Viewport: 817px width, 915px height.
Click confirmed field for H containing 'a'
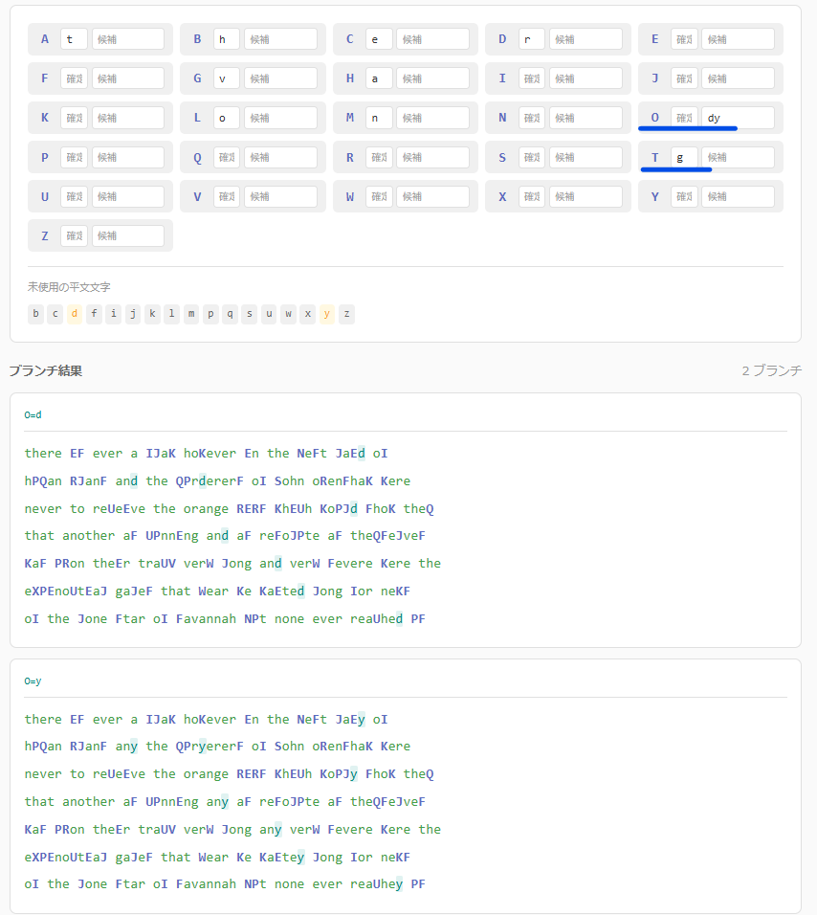pyautogui.click(x=379, y=78)
